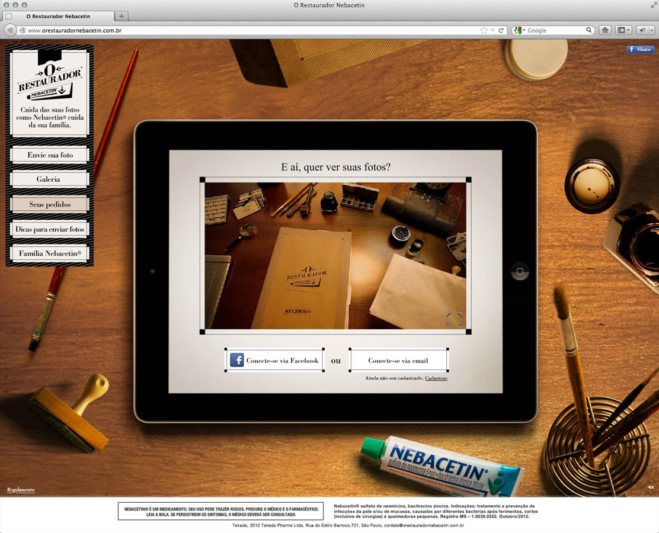
Task: Connect using the Facebook button
Action: click(x=274, y=361)
